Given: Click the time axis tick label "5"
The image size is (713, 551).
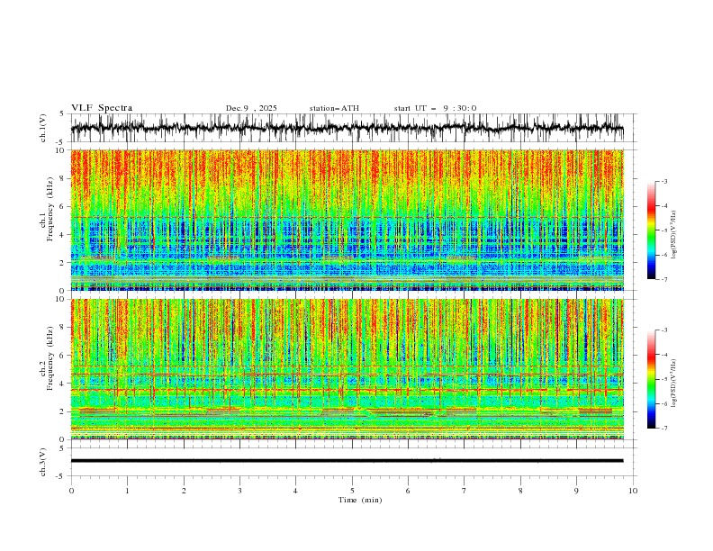Looking at the screenshot, I should click(x=352, y=491).
